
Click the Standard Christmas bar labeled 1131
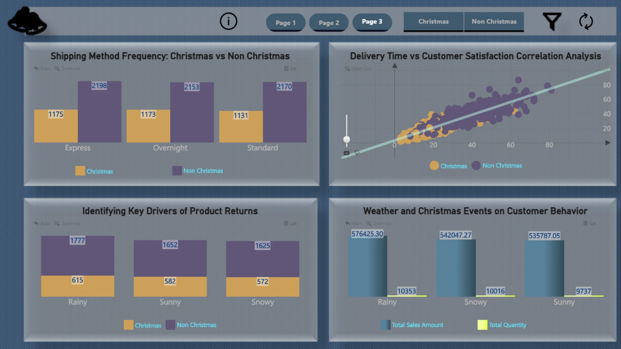(241, 127)
